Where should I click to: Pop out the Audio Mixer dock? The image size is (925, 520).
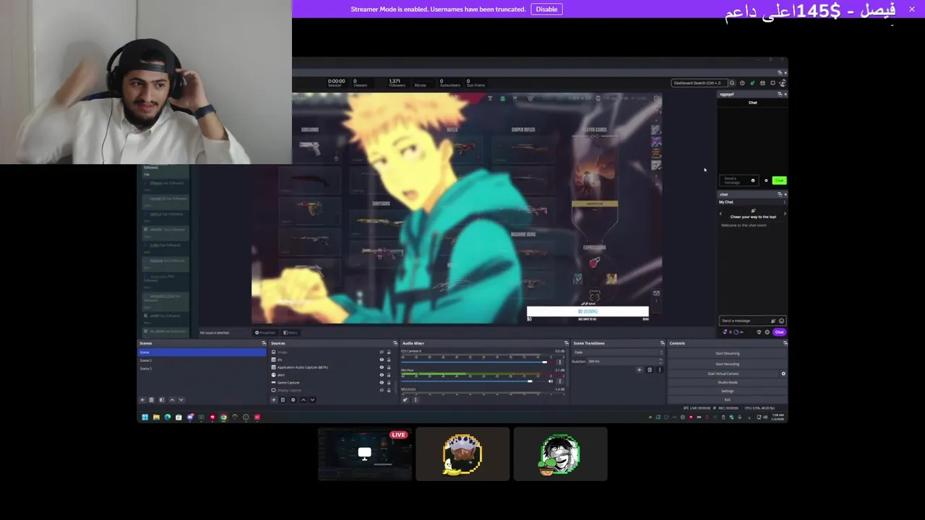pos(566,343)
